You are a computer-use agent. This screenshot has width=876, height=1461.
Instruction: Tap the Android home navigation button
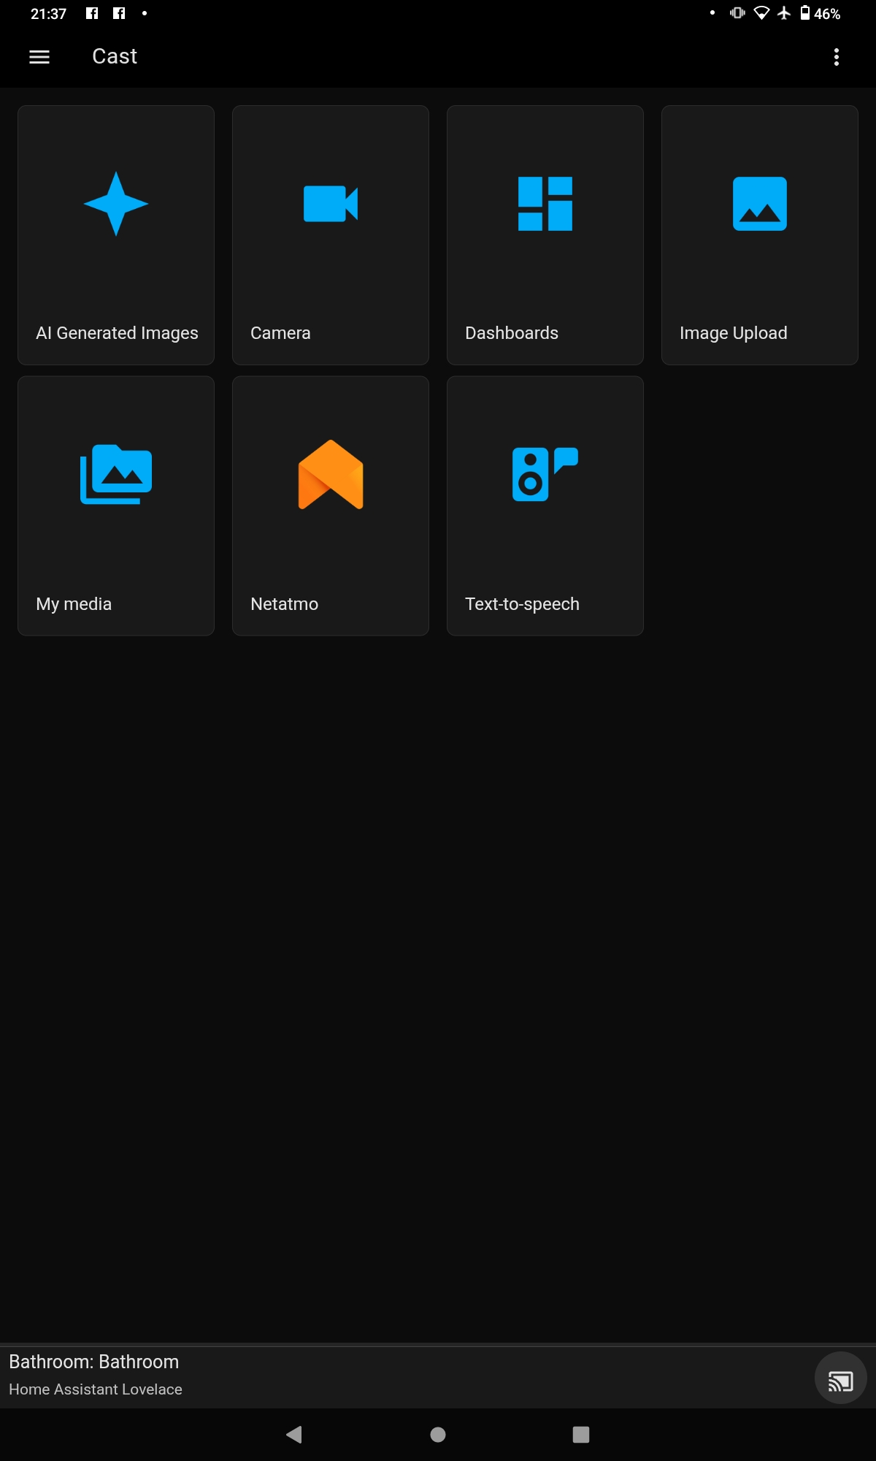(x=438, y=1435)
